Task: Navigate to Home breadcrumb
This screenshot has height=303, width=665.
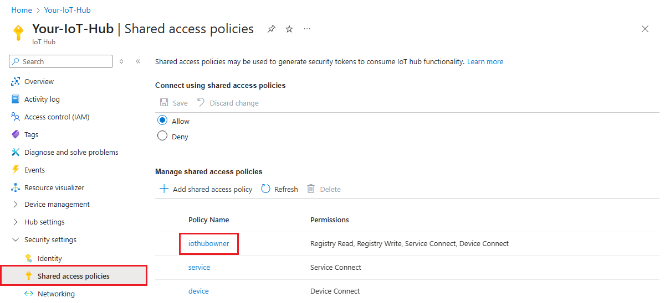Action: pos(22,10)
